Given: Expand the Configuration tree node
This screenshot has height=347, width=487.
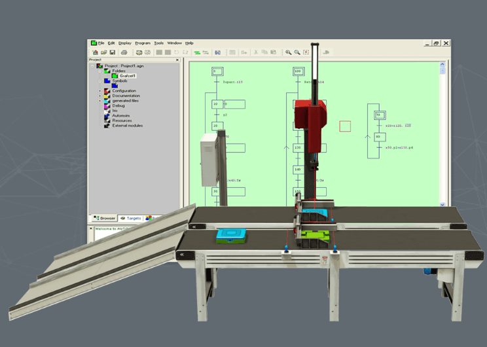Looking at the screenshot, I should [x=100, y=90].
